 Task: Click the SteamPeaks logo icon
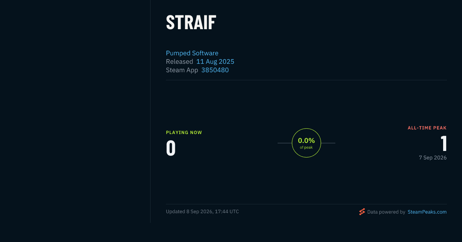(362, 212)
